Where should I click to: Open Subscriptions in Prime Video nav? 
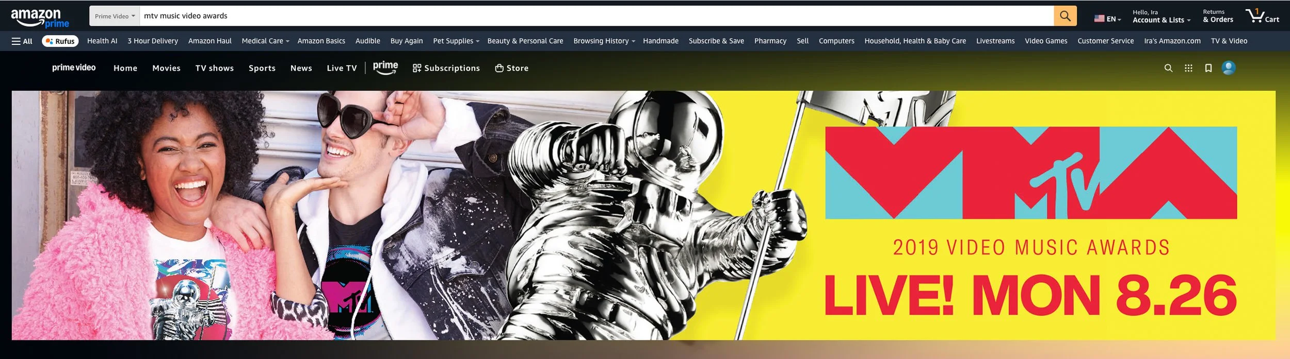(446, 68)
